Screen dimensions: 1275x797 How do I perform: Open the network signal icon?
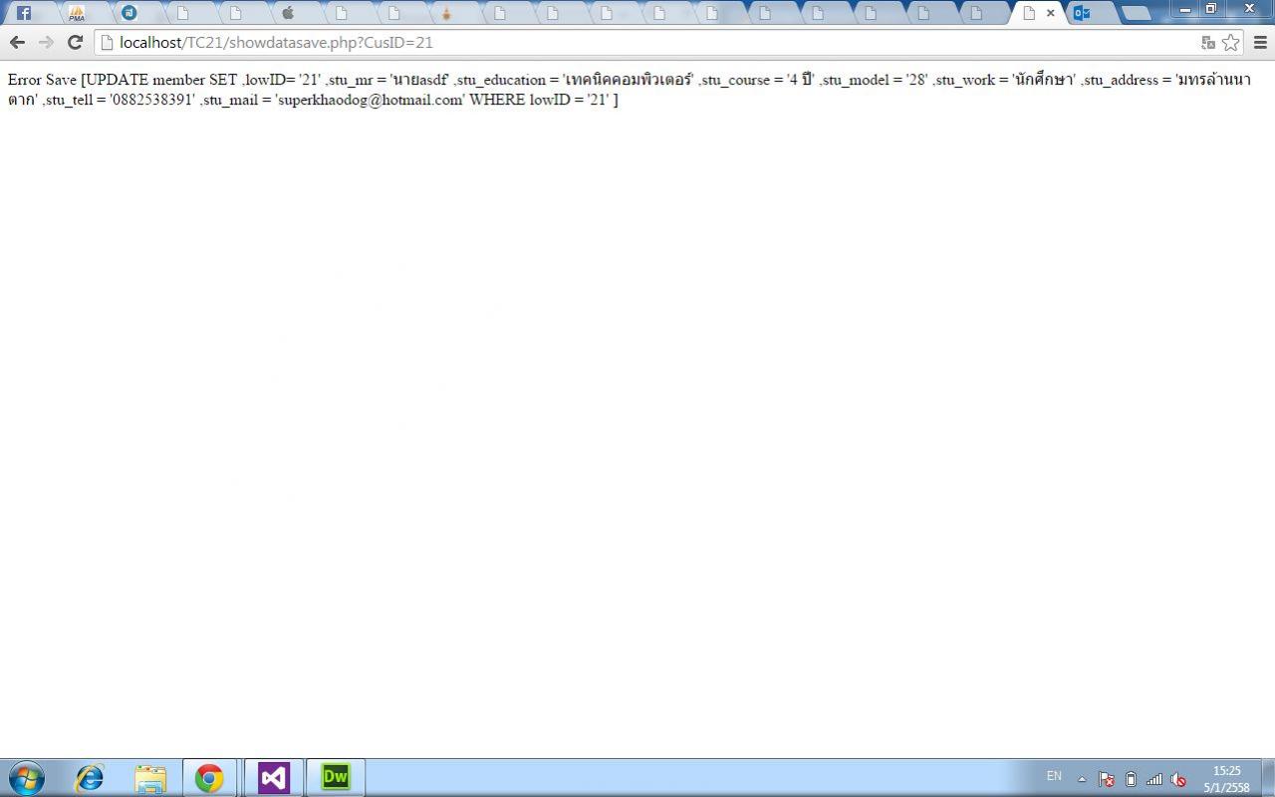[x=1154, y=779]
